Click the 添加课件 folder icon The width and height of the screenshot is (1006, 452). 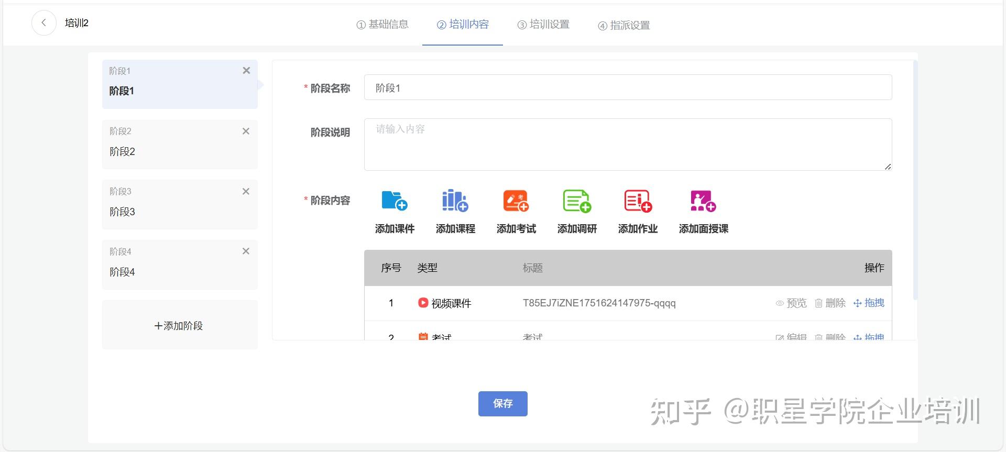(395, 201)
